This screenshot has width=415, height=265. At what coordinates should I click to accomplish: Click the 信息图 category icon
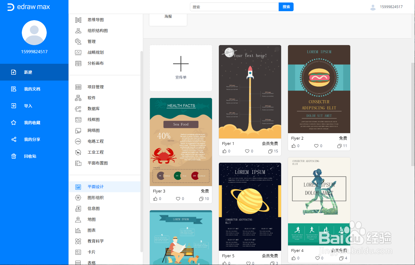(78, 208)
